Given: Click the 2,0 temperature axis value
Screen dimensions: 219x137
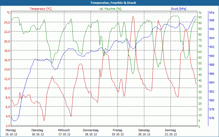Looking at the screenshot, I should tap(8, 125).
